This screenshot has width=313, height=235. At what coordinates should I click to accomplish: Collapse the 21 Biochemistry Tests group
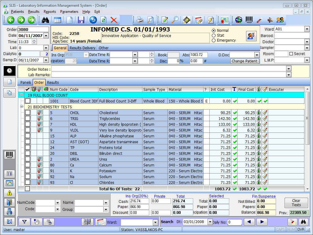(x=22, y=107)
